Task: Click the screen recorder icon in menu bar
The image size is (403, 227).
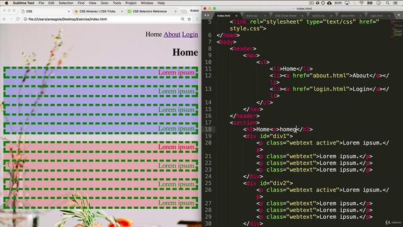Action: click(x=312, y=3)
